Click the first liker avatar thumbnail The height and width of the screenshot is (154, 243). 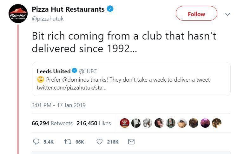pos(125,123)
